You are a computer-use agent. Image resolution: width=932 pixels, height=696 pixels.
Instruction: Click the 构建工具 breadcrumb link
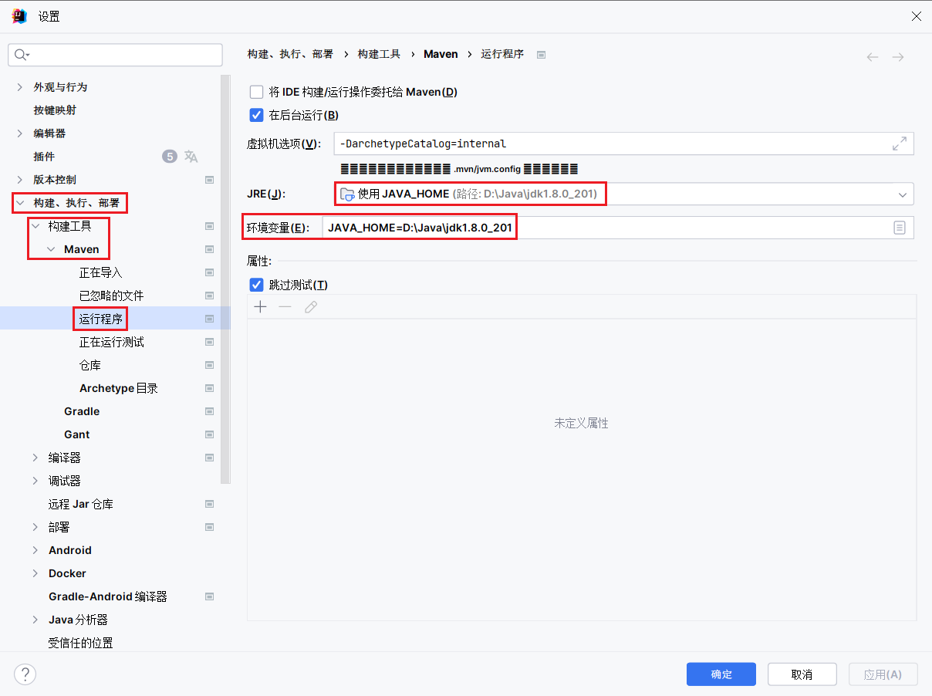pyautogui.click(x=379, y=54)
